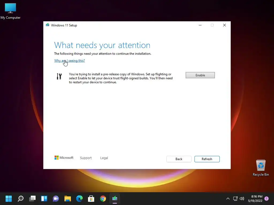The width and height of the screenshot is (274, 205).
Task: Open the clock showing 8:16 PM
Action: [x=255, y=199]
